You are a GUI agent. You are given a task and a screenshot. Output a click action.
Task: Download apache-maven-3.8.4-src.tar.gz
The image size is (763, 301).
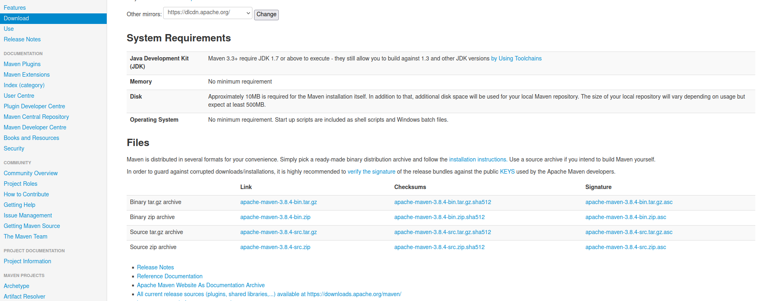point(278,232)
